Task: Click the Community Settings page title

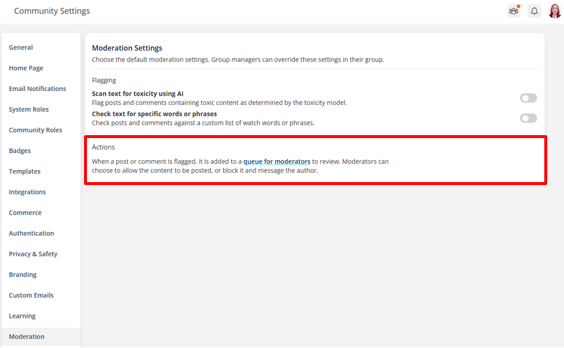Action: [52, 11]
